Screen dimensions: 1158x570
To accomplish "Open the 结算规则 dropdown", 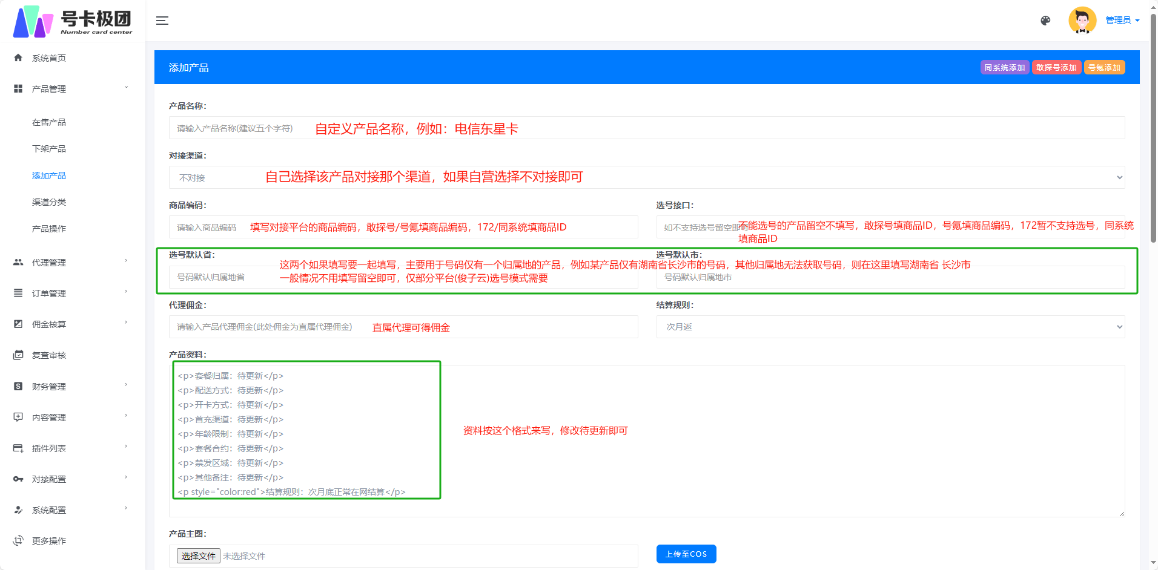I will coord(890,327).
